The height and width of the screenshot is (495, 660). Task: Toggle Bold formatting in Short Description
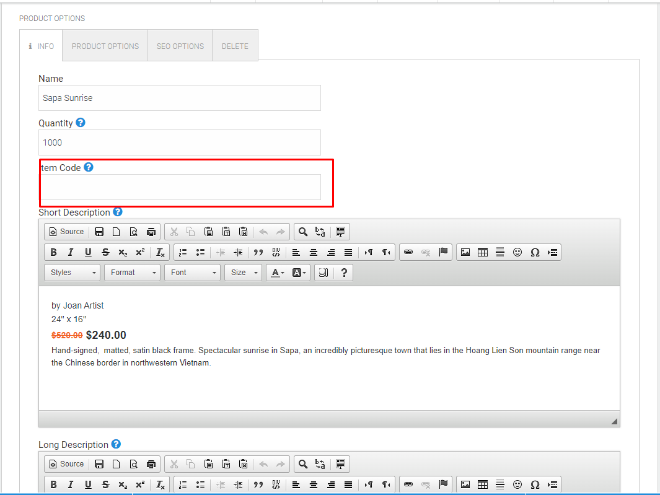point(53,252)
